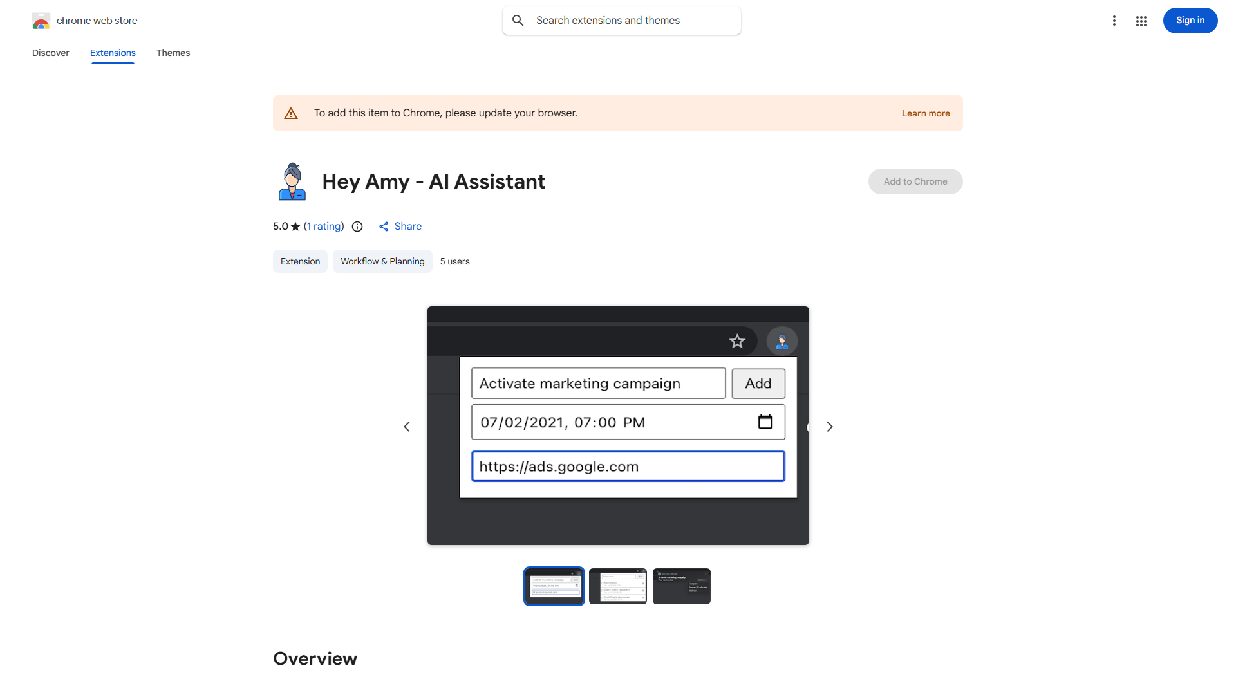Click the search magnifier icon
This screenshot has height=695, width=1236.
coord(518,20)
